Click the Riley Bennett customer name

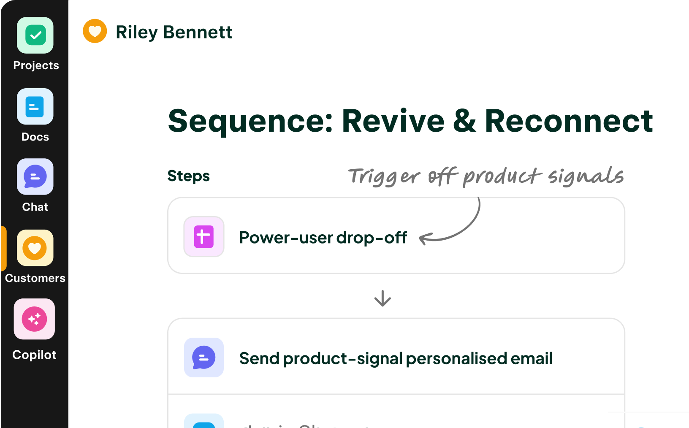tap(174, 32)
